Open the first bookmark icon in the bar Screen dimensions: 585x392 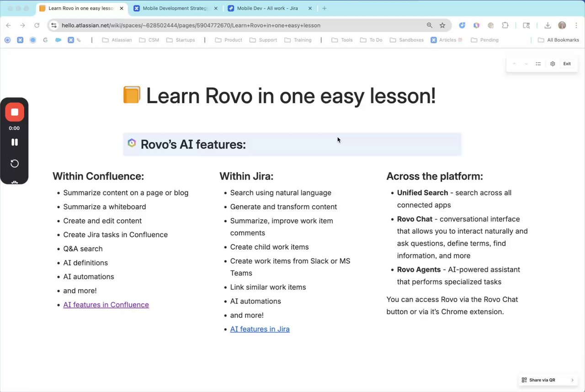[x=7, y=40]
